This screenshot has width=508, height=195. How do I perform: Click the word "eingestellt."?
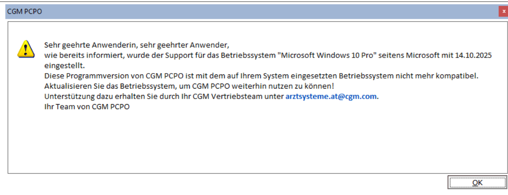tap(65, 65)
